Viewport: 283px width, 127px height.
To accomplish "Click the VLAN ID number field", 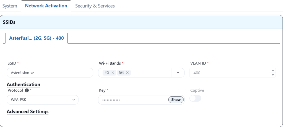I will 229,73.
